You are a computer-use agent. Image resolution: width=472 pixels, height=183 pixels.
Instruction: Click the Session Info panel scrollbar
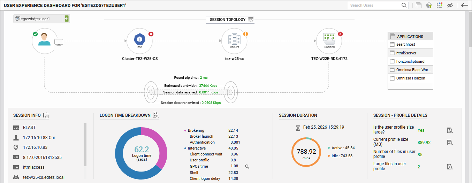pyautogui.click(x=85, y=144)
